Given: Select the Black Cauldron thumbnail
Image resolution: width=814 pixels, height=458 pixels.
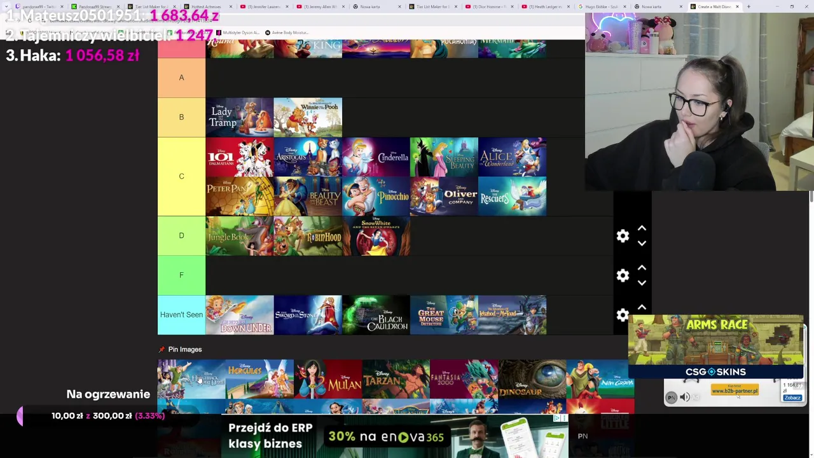Looking at the screenshot, I should pos(376,315).
